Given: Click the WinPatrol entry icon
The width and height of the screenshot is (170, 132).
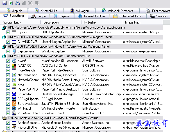Looking at the screenshot, I should pos(14,108).
